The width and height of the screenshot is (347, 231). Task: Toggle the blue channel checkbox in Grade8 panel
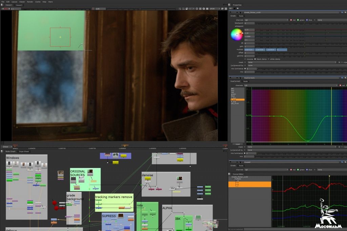(x=307, y=170)
